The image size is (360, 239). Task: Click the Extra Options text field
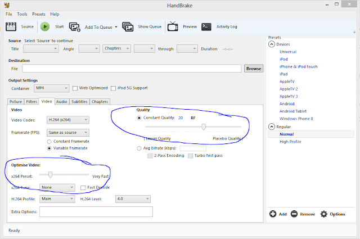point(96,211)
